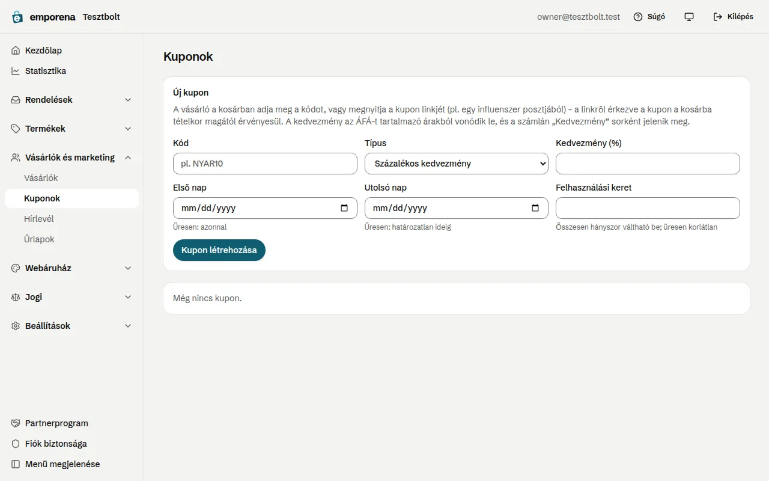
Task: Click the Fiók biztonsága shield icon
Action: point(16,444)
